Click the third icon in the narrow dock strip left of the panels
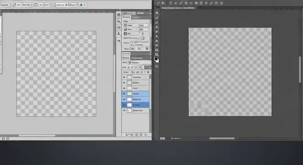The height and width of the screenshot is (165, 303). 118,27
